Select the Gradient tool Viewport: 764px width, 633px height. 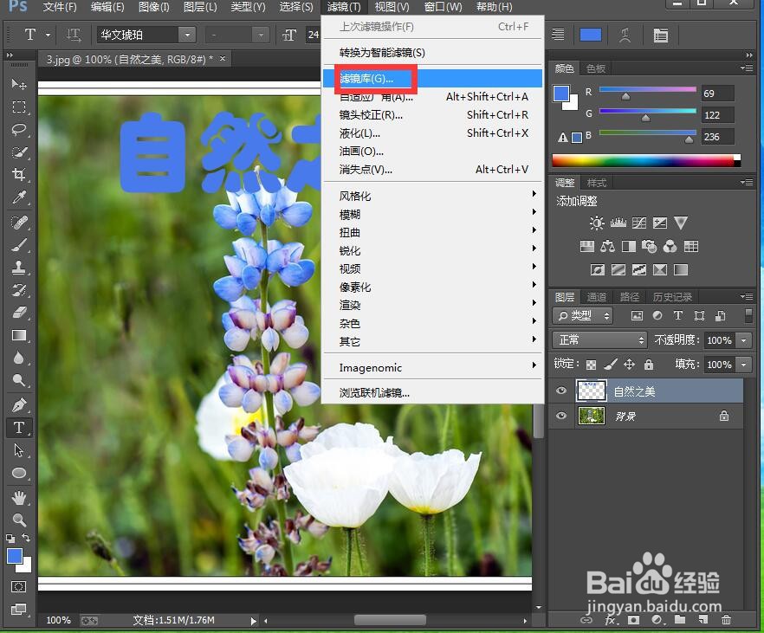18,335
